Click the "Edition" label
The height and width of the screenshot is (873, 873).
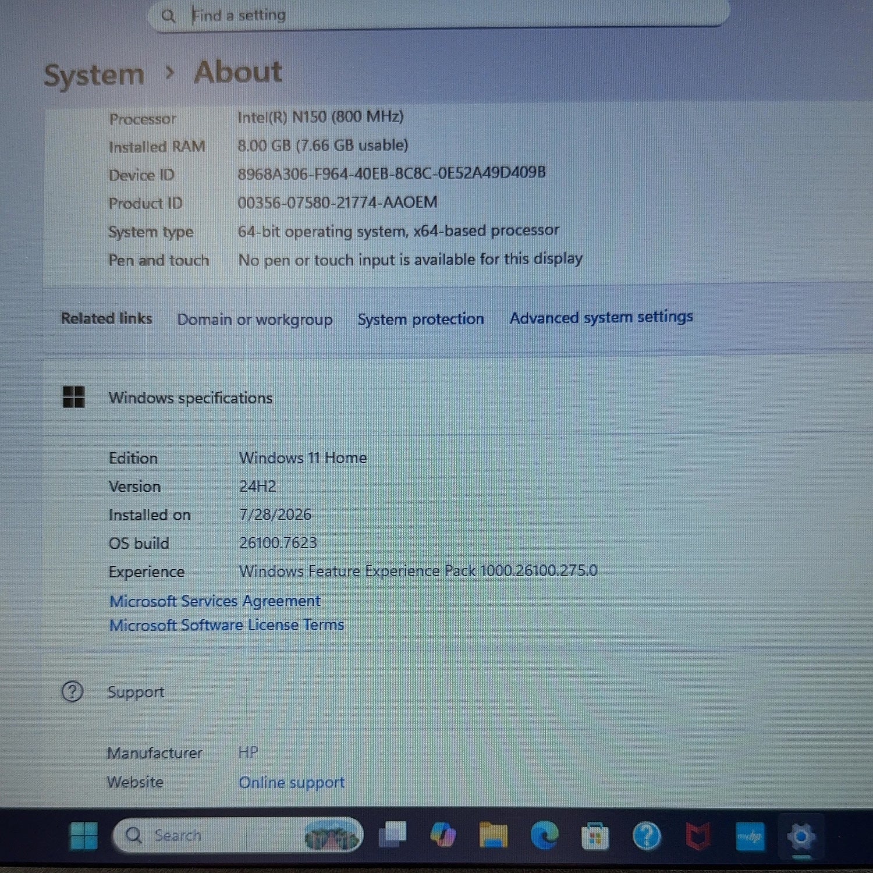click(133, 458)
